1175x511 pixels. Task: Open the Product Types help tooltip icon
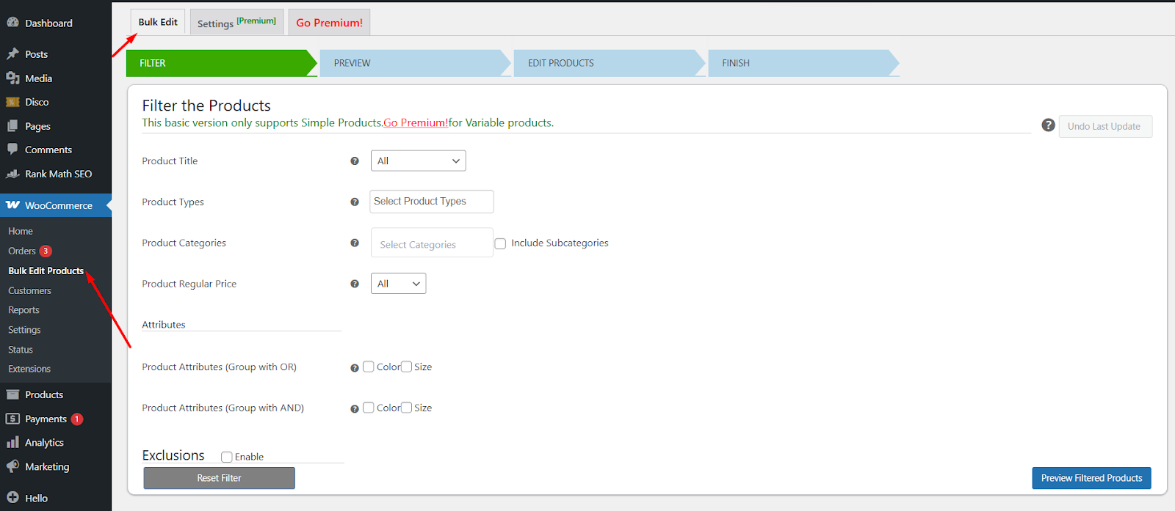click(355, 202)
